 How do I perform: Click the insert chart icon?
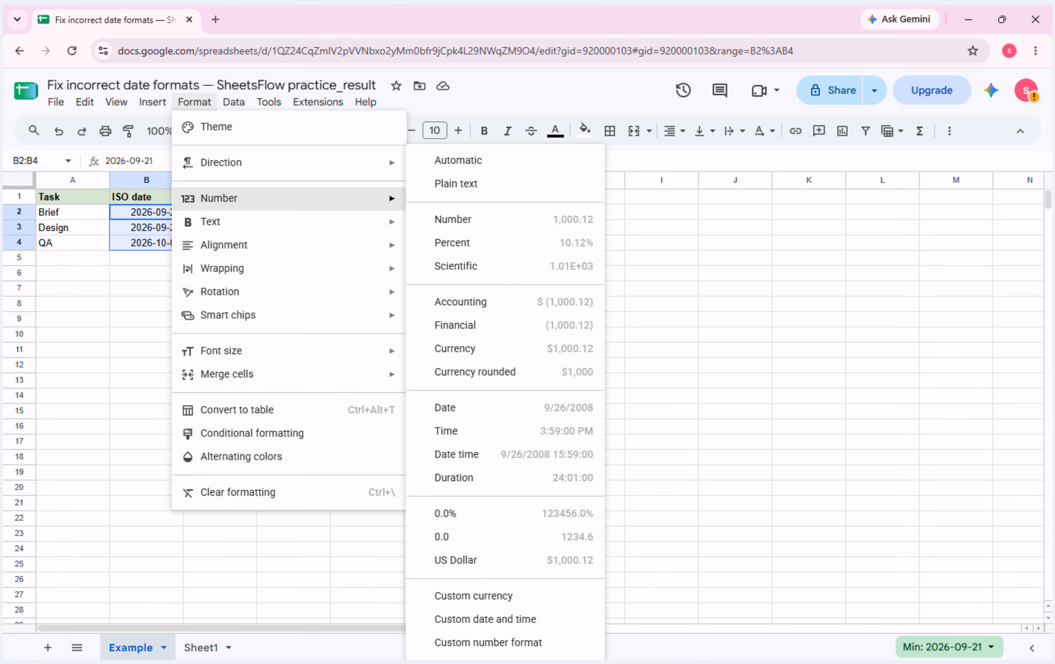842,131
